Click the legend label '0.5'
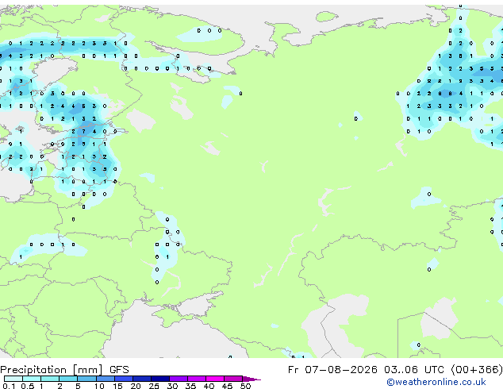Image resolution: width=503 pixels, height=389 pixels. [27, 386]
